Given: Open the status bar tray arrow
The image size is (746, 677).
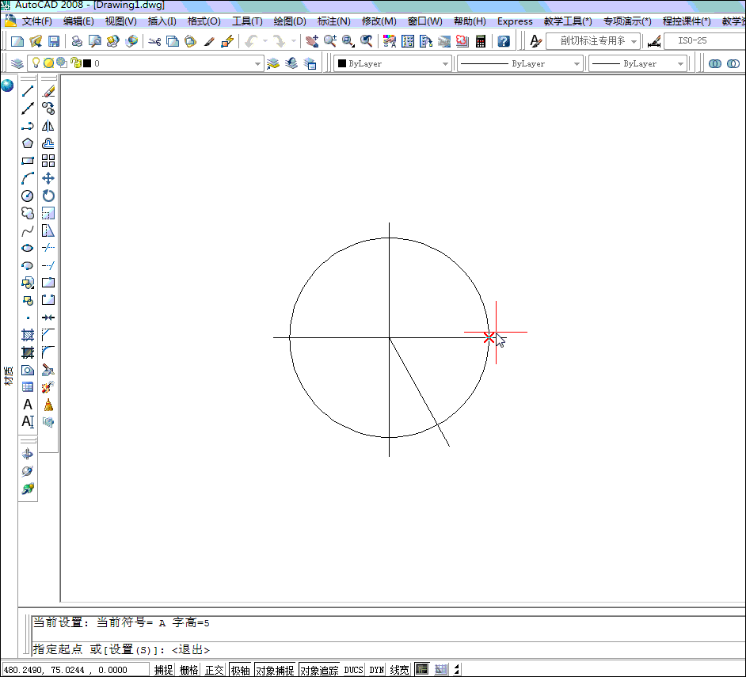Looking at the screenshot, I should (457, 670).
